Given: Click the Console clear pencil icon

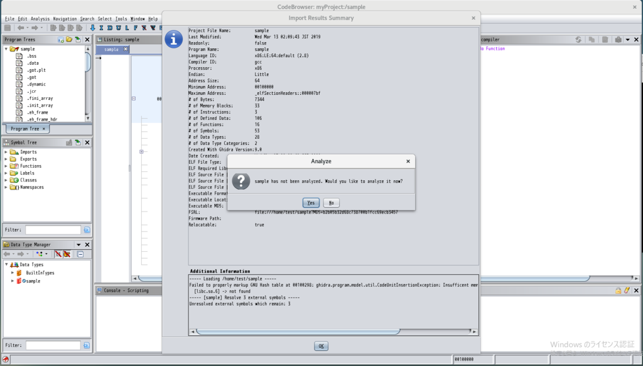Looking at the screenshot, I should pyautogui.click(x=627, y=290).
